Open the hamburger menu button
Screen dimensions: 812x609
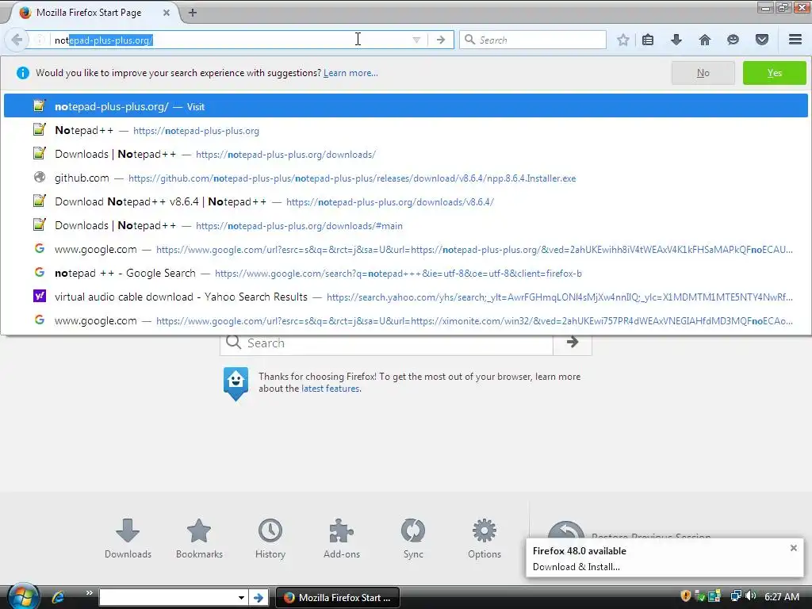795,40
